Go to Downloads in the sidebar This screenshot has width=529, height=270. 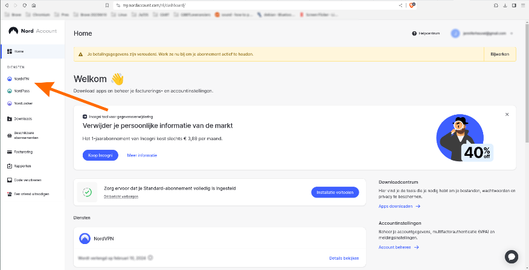pos(19,119)
